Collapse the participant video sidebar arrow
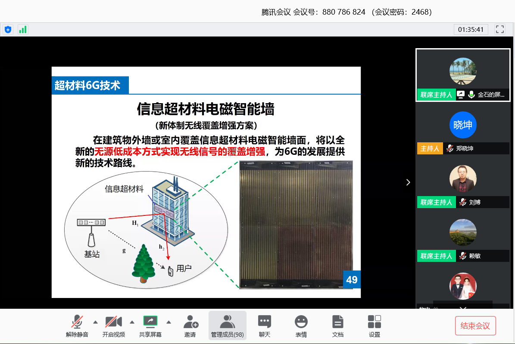This screenshot has width=515, height=344. (x=408, y=182)
